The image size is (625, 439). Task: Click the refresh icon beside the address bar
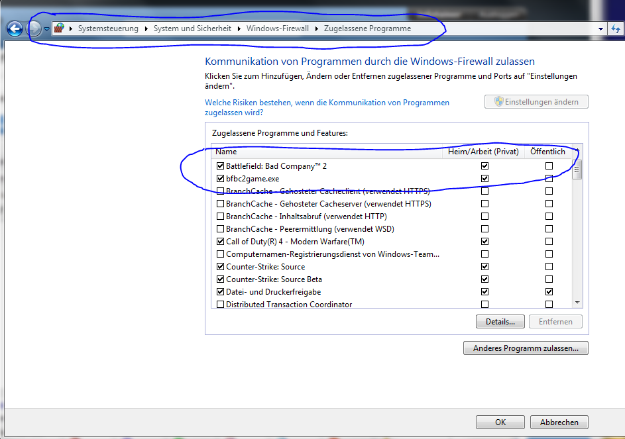[x=616, y=28]
